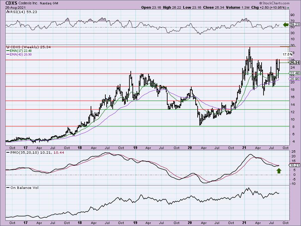Click the green EMA(17) line color marker
301x226 pixels.
click(x=8, y=51)
